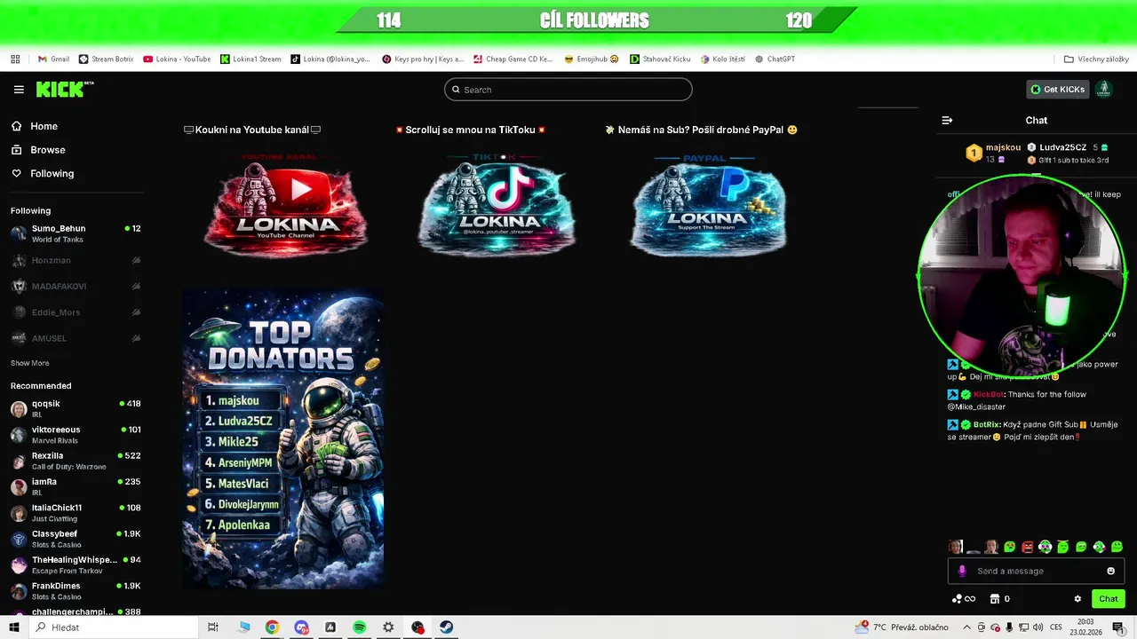Screen dimensions: 1137x639
Task: Open the user profile avatar menu
Action: click(x=1104, y=90)
